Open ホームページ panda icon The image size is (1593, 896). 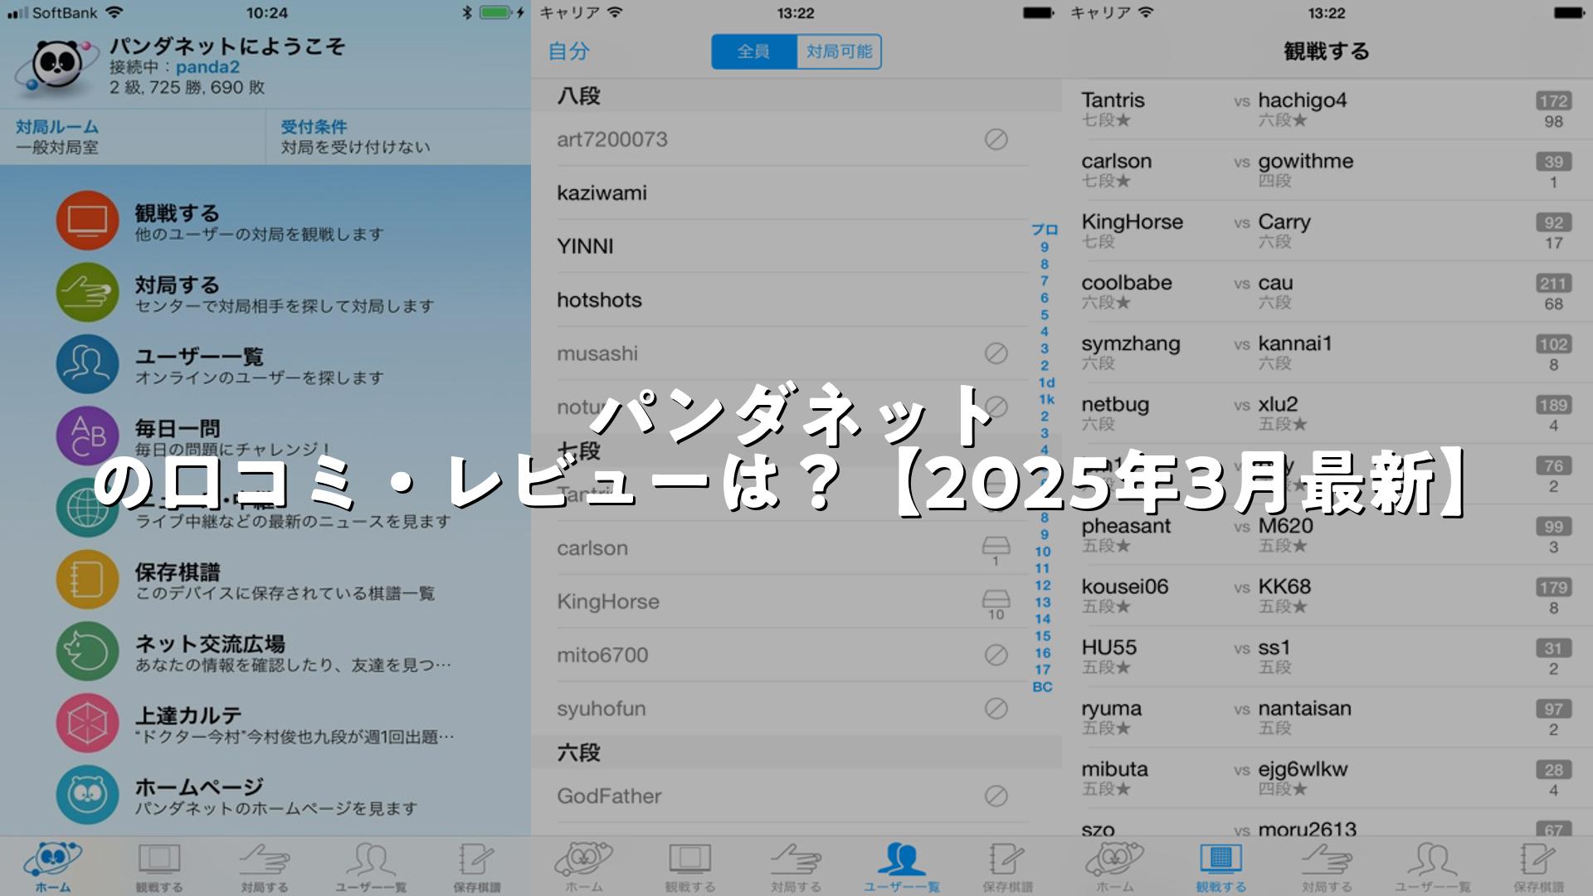click(x=87, y=795)
